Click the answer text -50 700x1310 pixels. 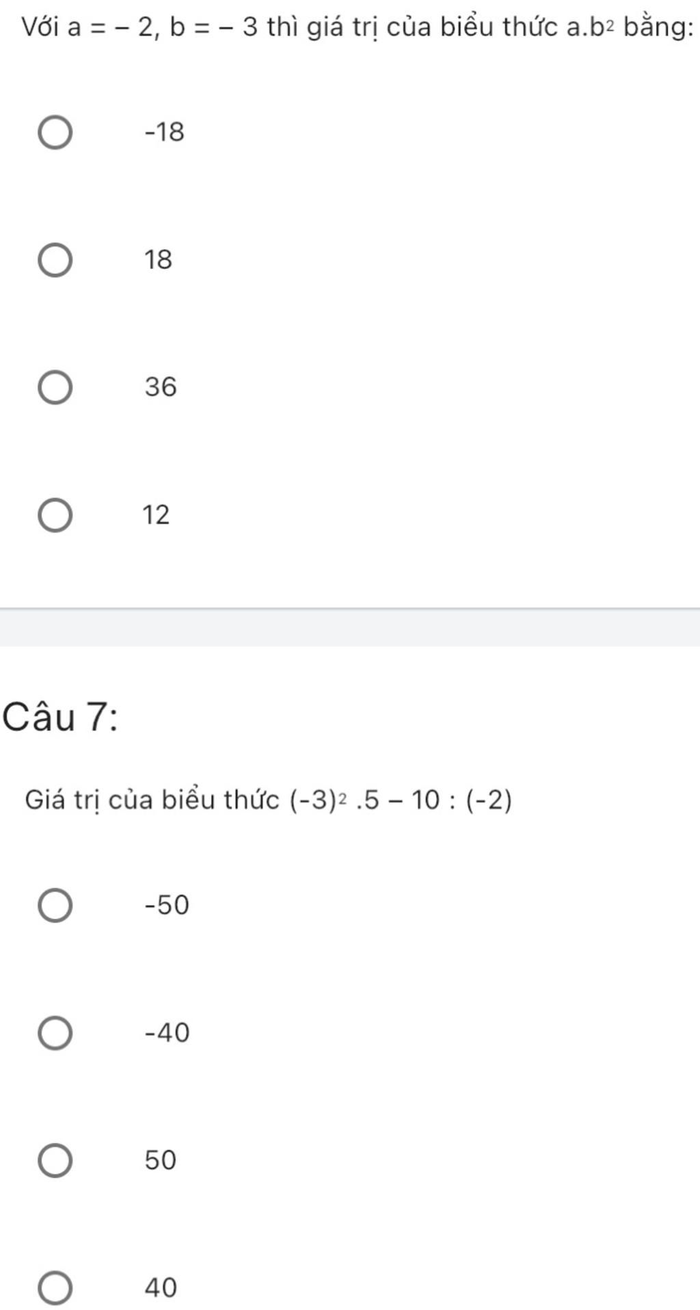coord(167,905)
